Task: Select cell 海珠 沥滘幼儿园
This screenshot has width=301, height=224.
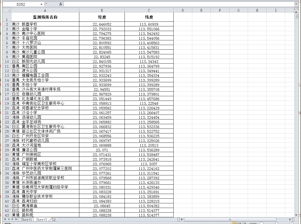Action: pos(45,117)
